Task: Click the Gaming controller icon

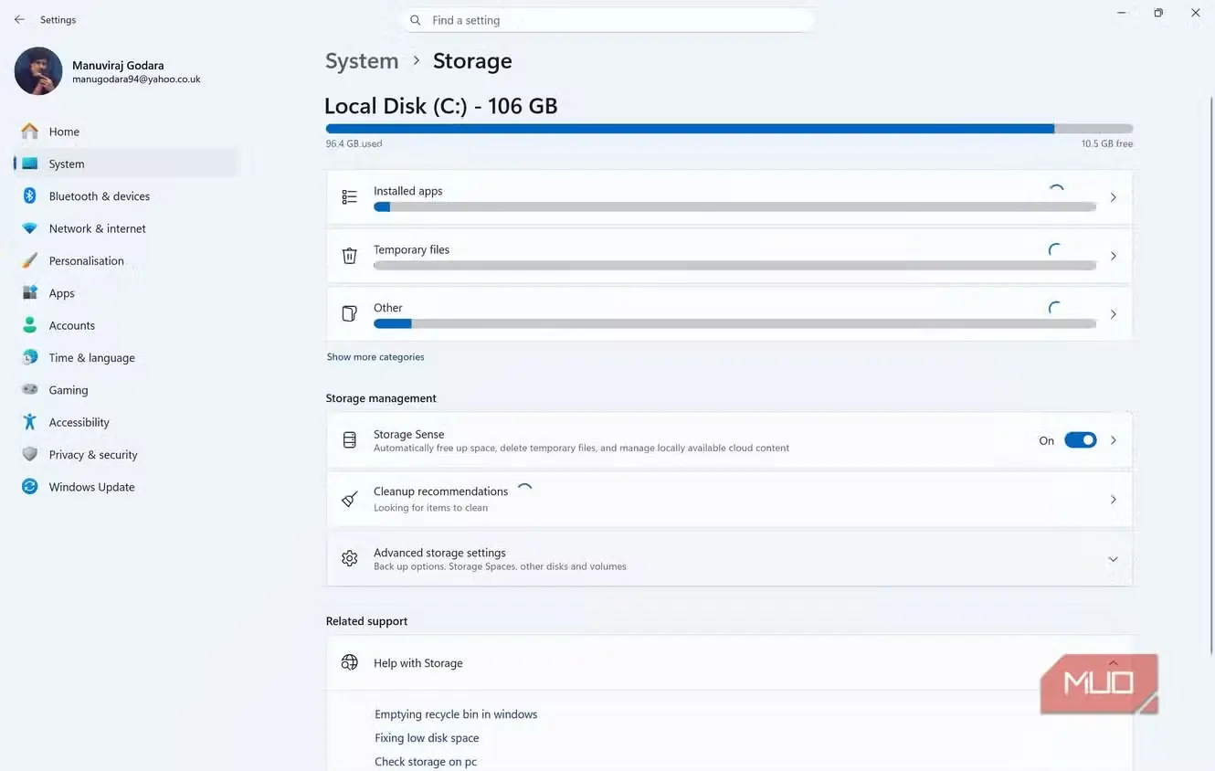Action: [30, 389]
